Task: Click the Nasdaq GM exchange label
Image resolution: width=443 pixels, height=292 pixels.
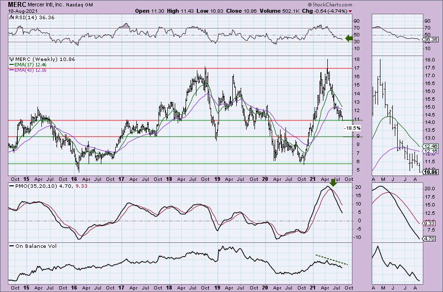Action: click(79, 5)
